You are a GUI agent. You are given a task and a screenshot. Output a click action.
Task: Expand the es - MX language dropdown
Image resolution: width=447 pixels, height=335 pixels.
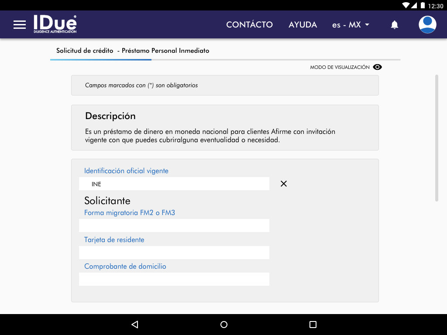coord(351,25)
